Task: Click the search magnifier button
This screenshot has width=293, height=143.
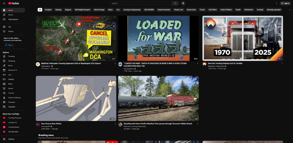Action: 175,3
